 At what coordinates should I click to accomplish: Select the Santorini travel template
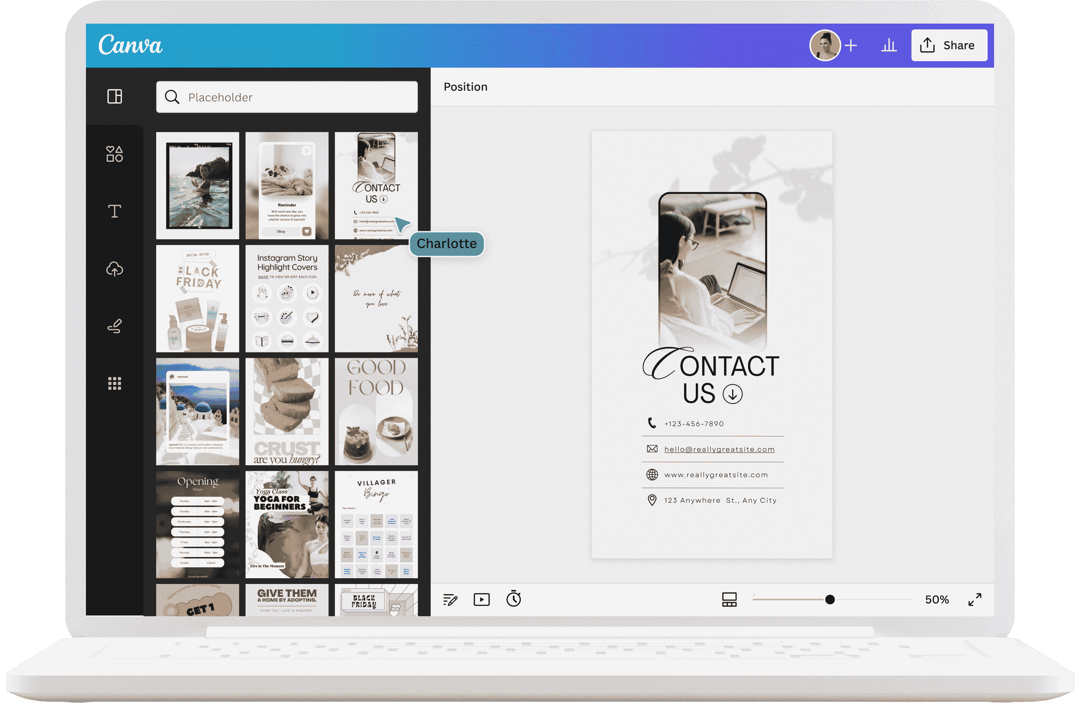pos(197,412)
